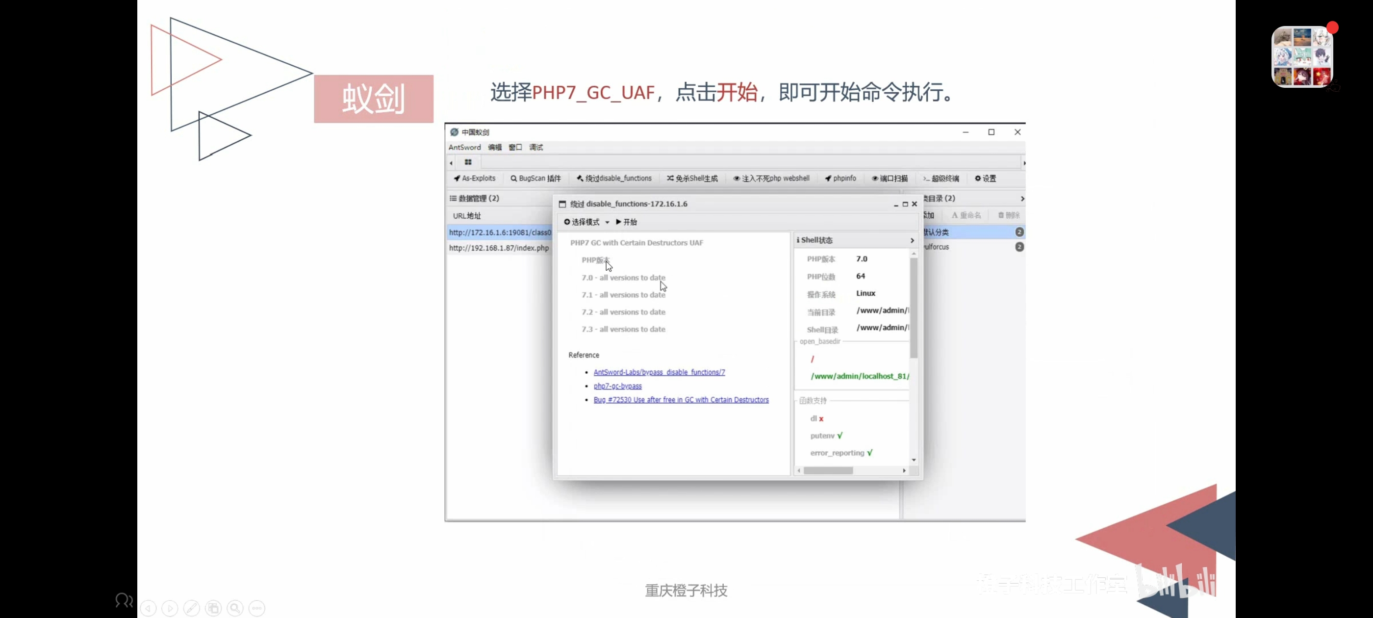Open the 免杀Shell生成 generator
This screenshot has width=1373, height=618.
692,178
